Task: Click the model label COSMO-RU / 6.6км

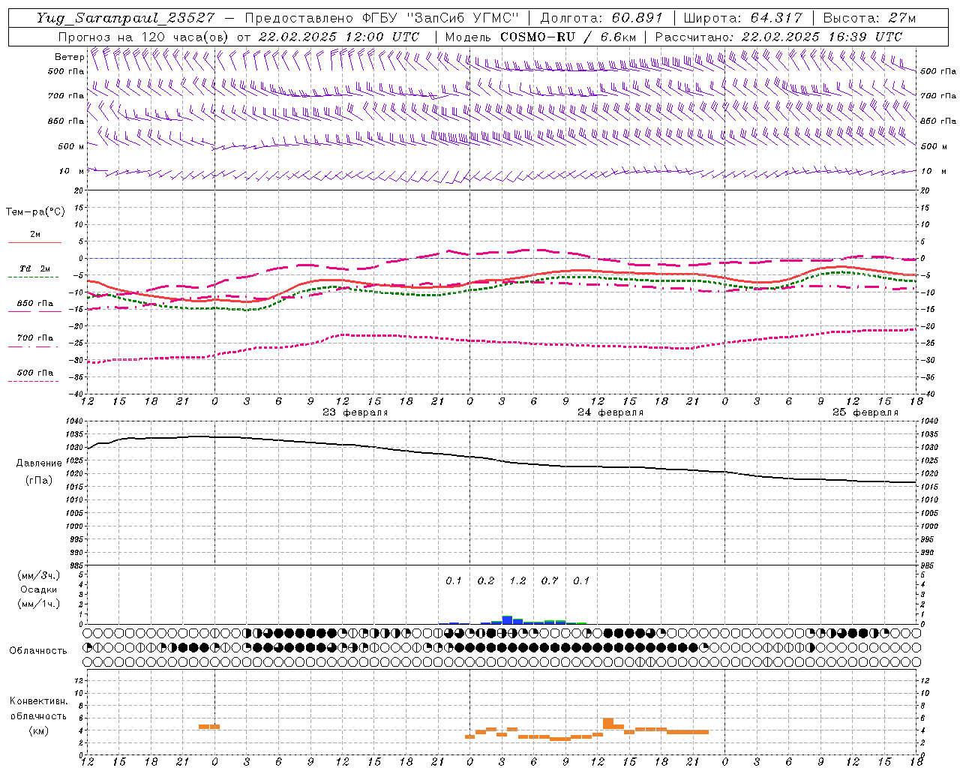Action: pos(568,37)
